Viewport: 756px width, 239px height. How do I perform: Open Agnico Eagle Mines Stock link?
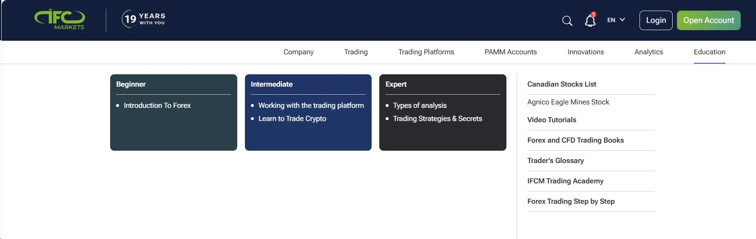[568, 102]
